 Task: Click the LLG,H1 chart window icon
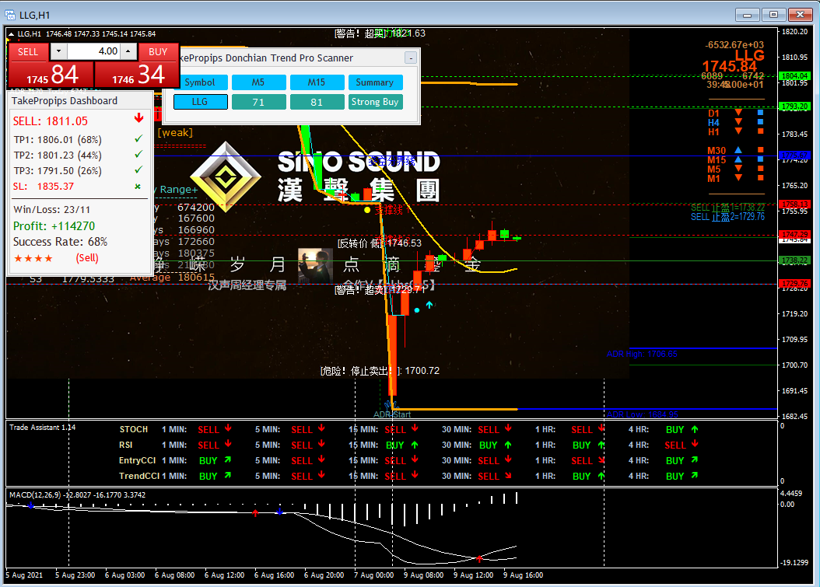coord(10,15)
